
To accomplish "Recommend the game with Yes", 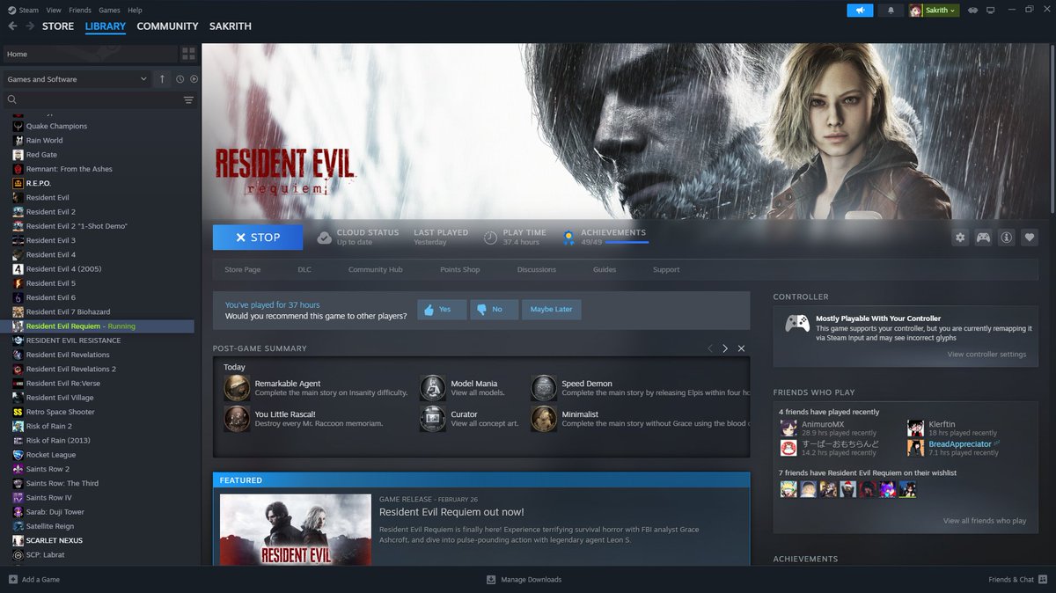I will (442, 310).
